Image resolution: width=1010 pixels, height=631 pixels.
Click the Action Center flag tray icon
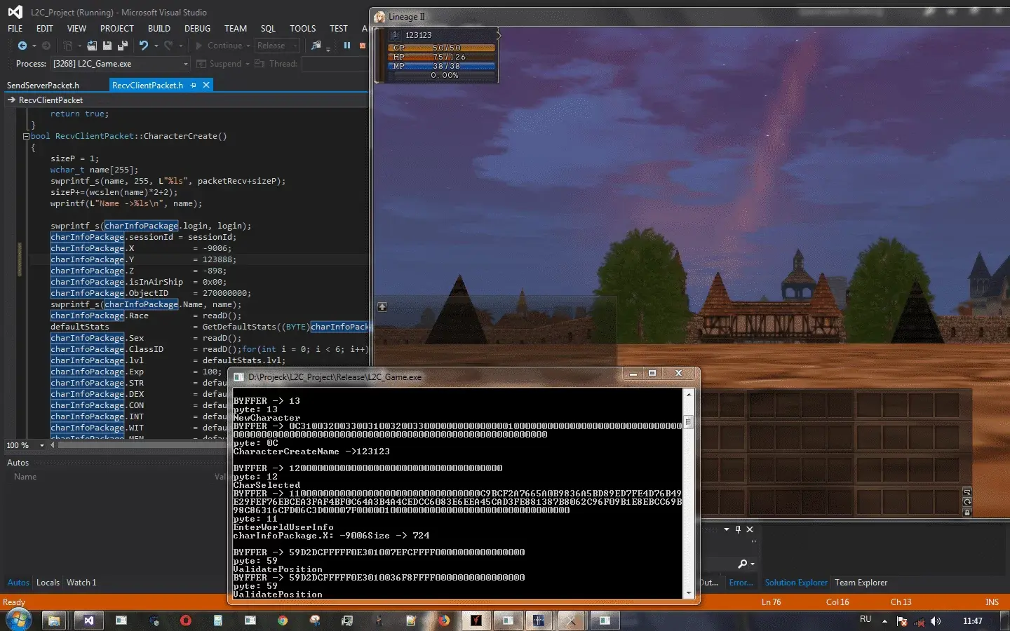[x=902, y=621]
